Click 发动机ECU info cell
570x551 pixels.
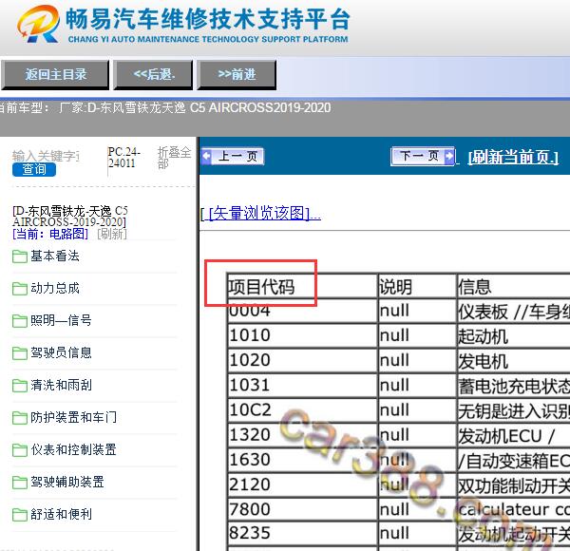(x=513, y=435)
